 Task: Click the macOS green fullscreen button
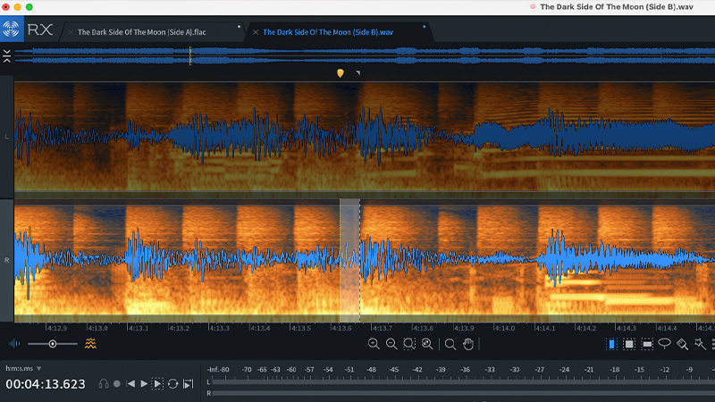[29, 7]
